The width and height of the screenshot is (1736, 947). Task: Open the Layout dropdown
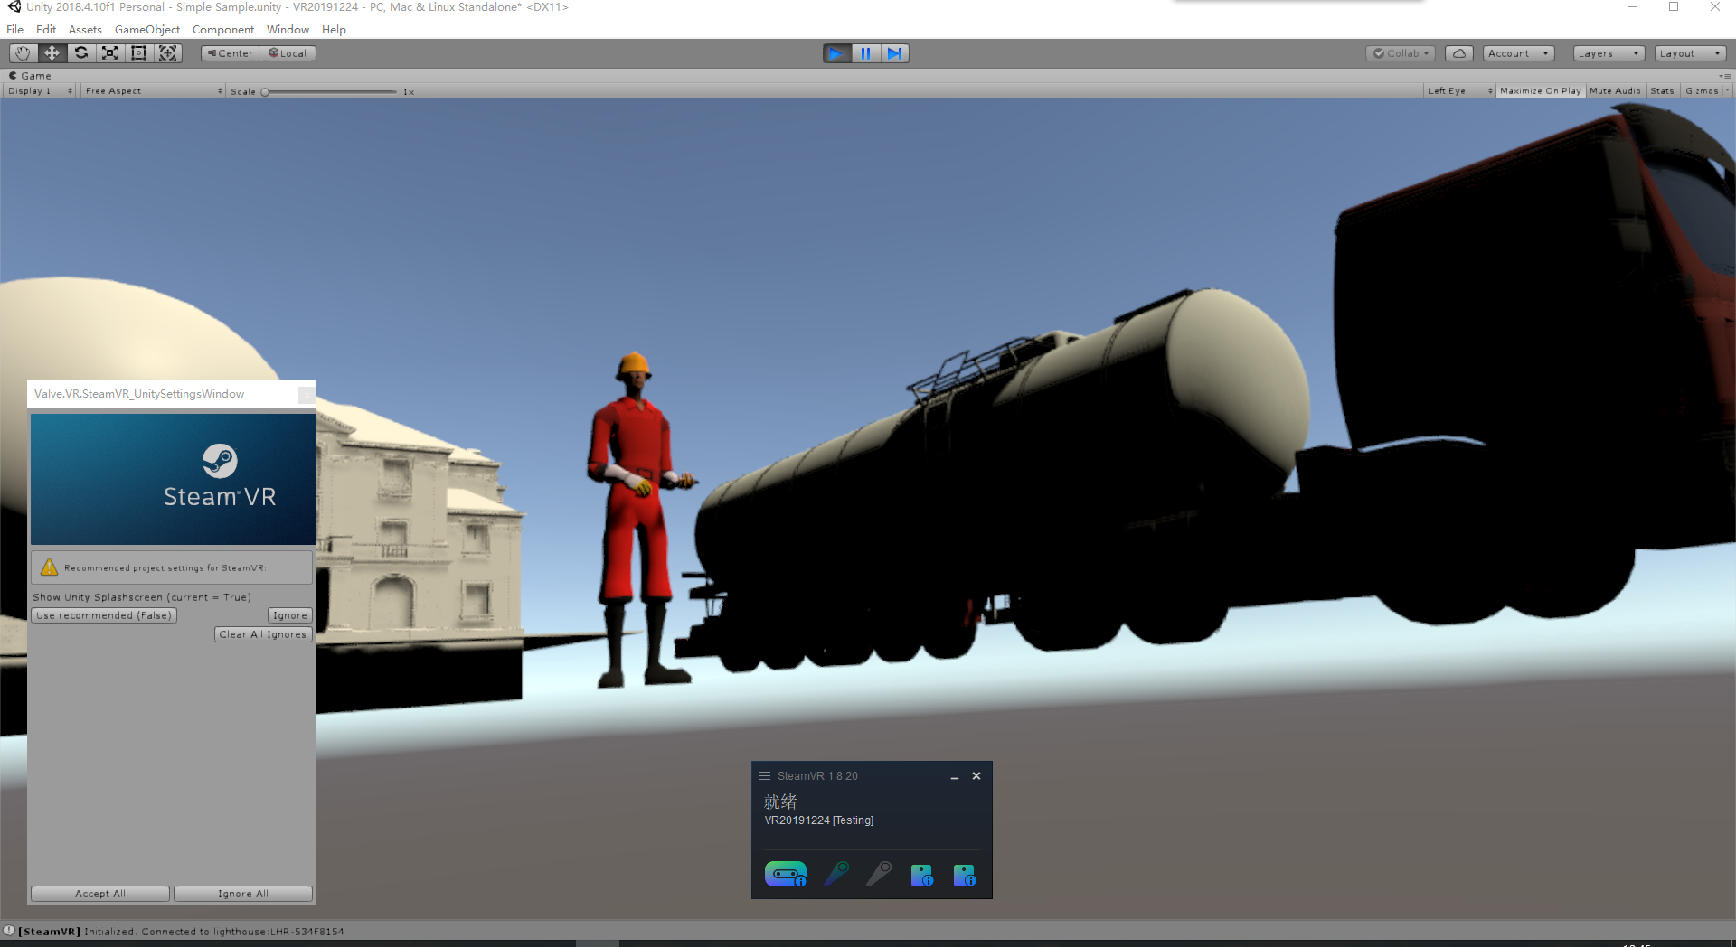[1690, 53]
